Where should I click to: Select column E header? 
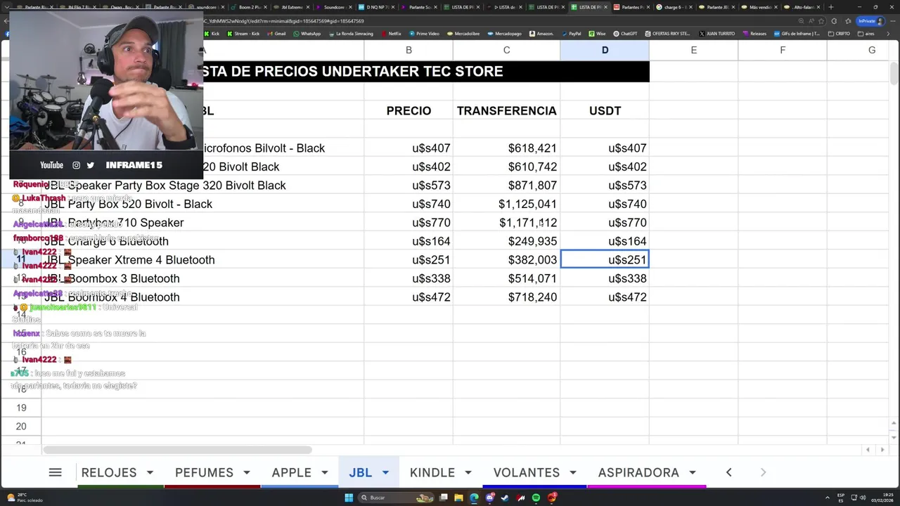coord(693,50)
